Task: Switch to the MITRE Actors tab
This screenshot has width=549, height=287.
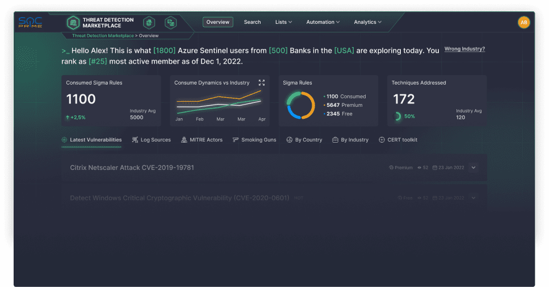Action: coord(202,140)
